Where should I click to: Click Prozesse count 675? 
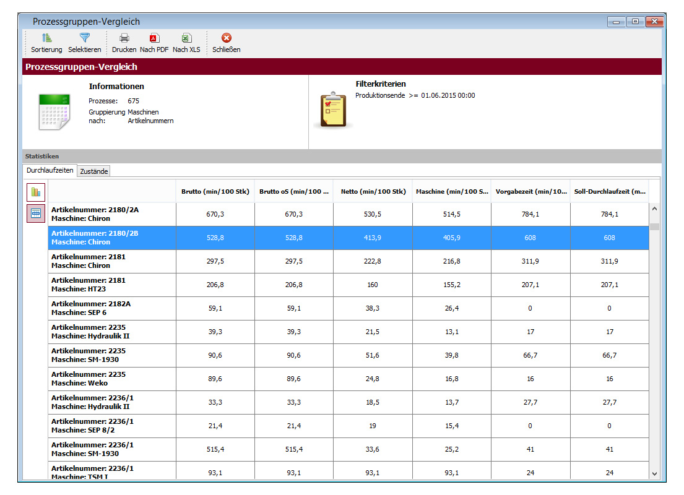point(134,101)
